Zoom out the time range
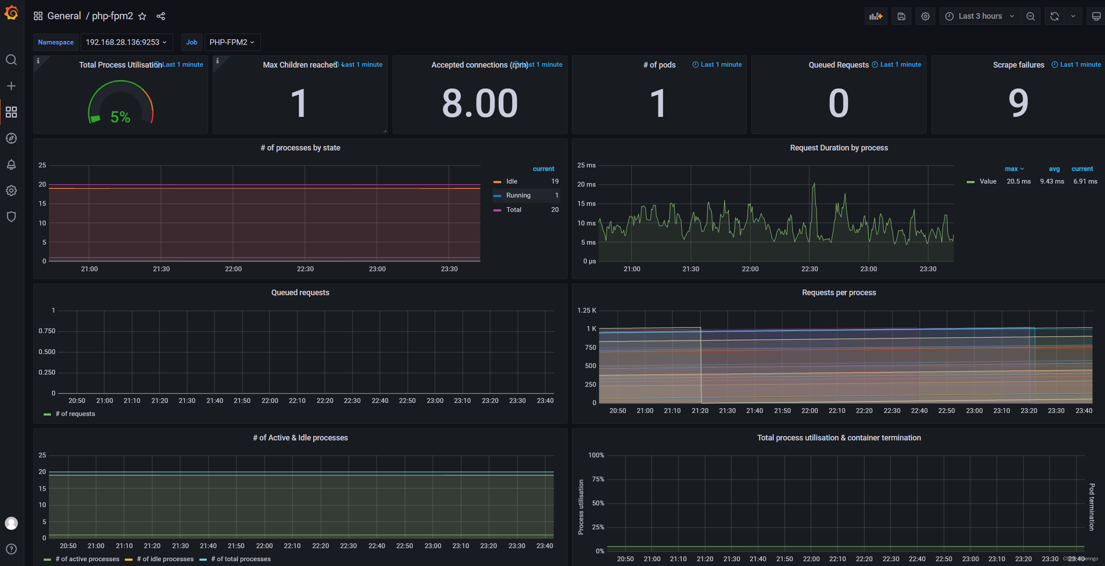 tap(1030, 17)
